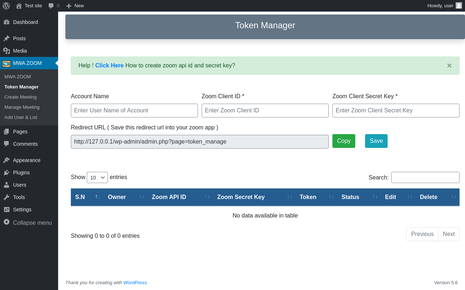Open the WordPress footer link
Image resolution: width=465 pixels, height=290 pixels.
coord(135,282)
